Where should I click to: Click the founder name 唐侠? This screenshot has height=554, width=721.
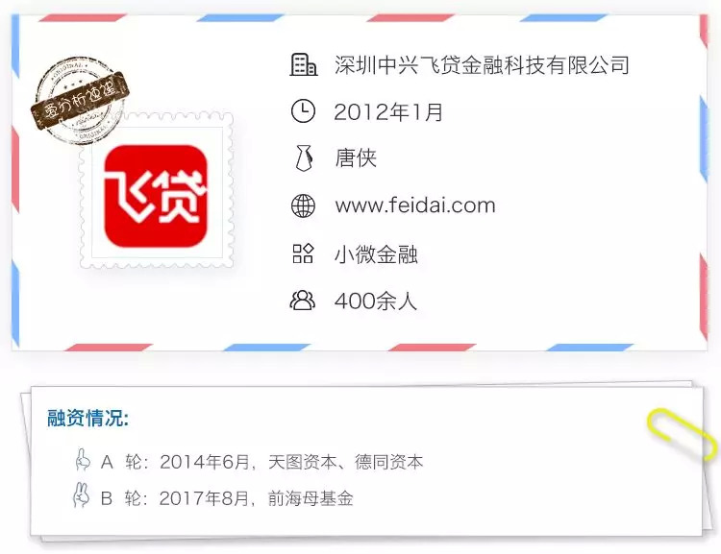pos(356,158)
